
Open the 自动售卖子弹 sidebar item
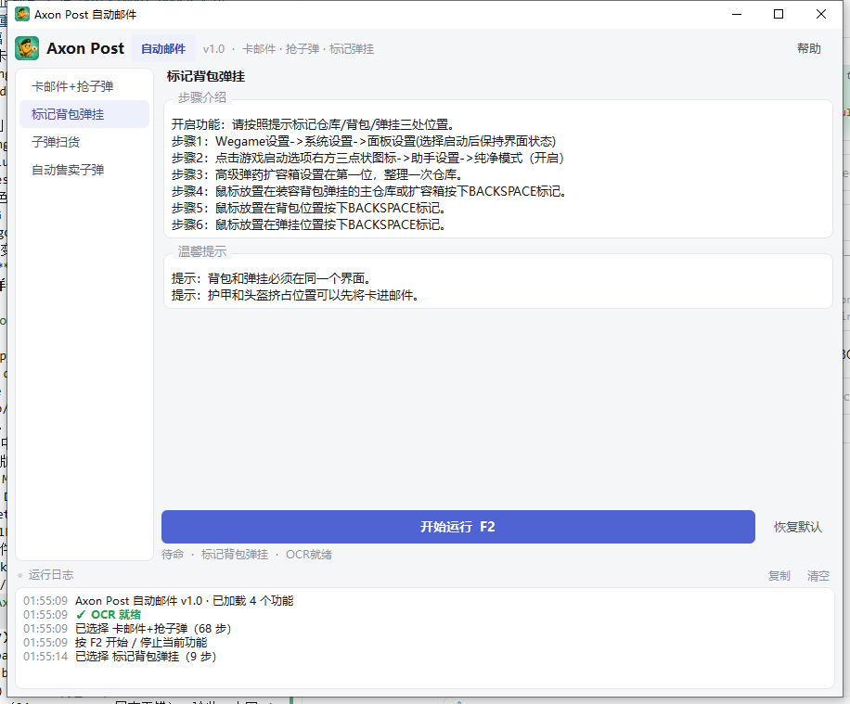[x=84, y=170]
